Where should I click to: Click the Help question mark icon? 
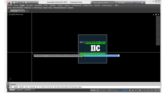(142, 3)
